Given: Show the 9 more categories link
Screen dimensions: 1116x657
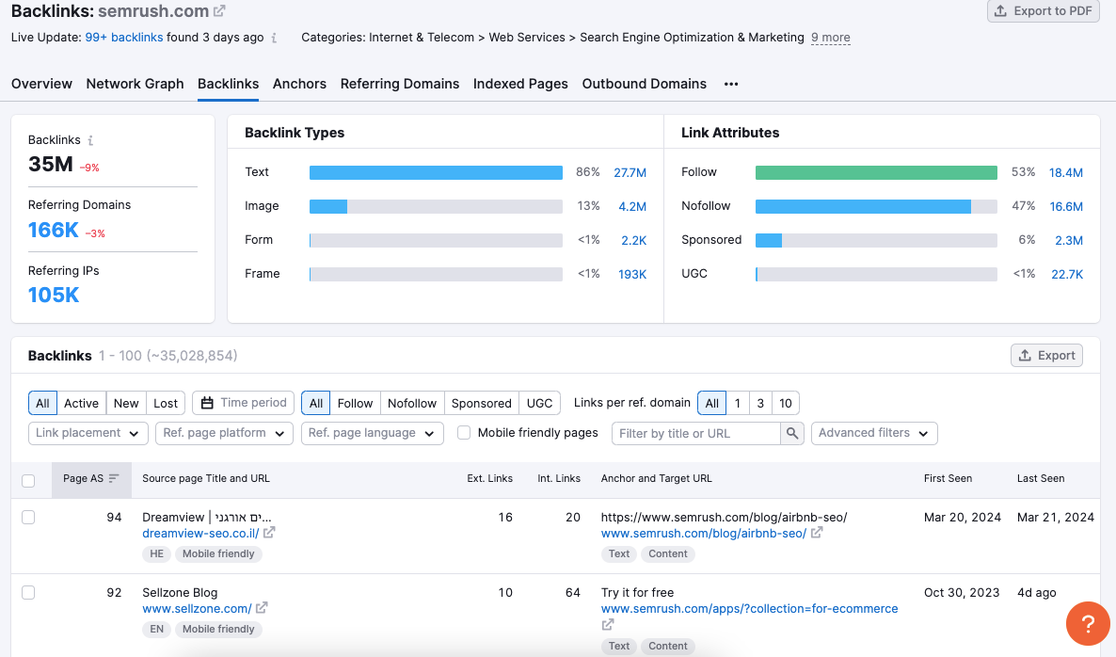Looking at the screenshot, I should tap(830, 38).
